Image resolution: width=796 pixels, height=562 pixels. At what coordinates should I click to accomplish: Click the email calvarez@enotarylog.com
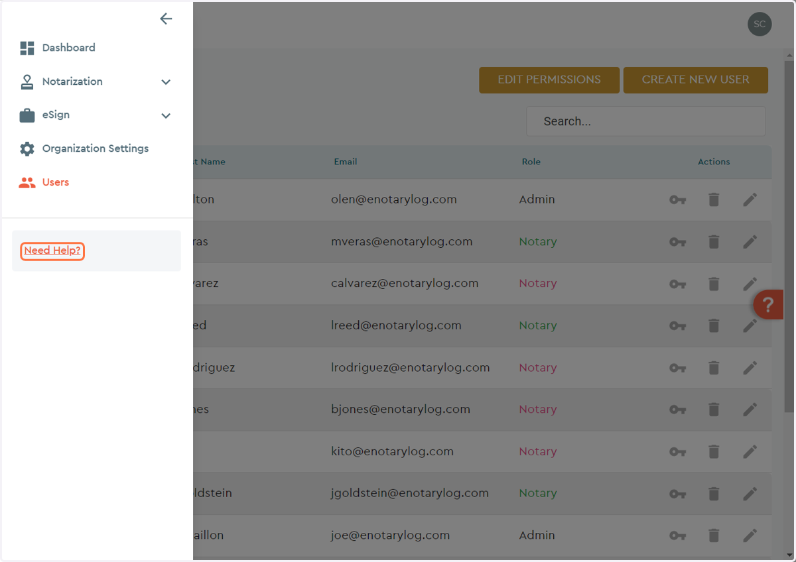(405, 284)
